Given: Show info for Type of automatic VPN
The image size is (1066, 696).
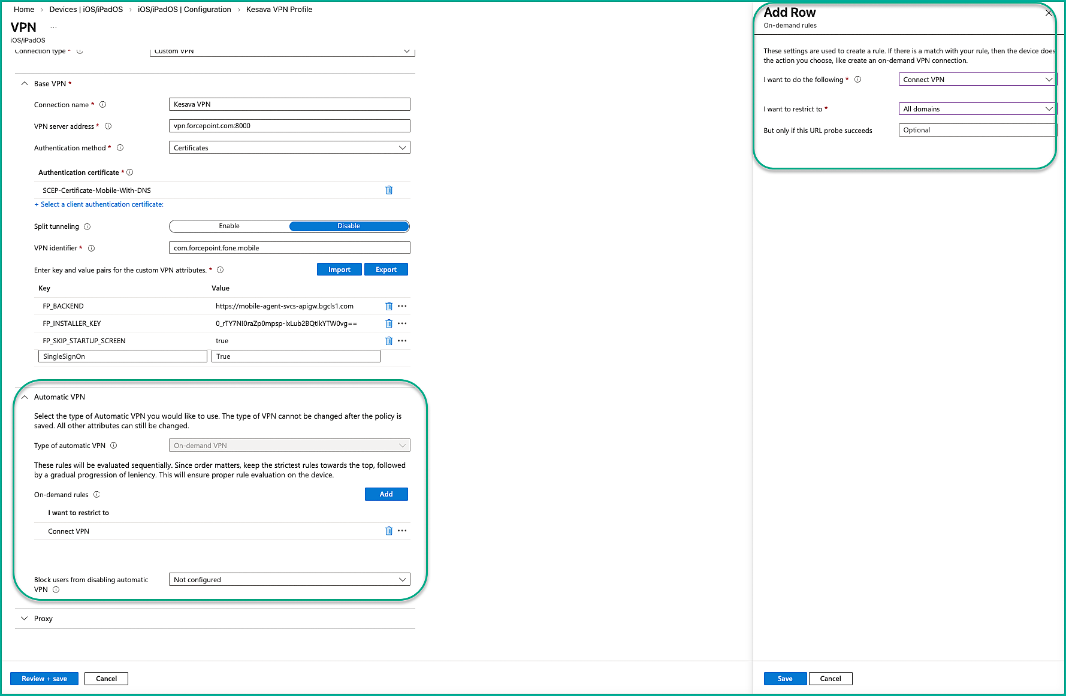Looking at the screenshot, I should [x=114, y=446].
